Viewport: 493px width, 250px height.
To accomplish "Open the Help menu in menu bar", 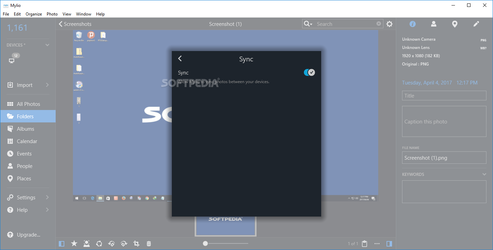I will coord(100,14).
